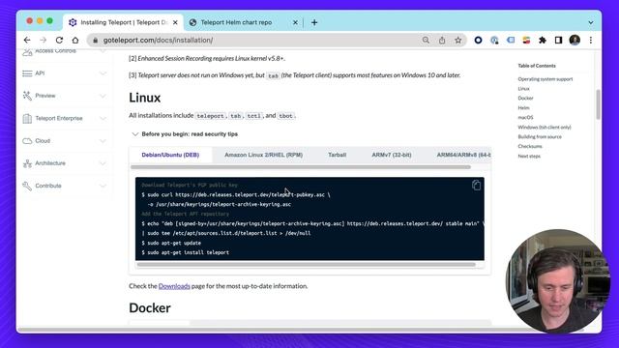This screenshot has width=619, height=348.
Task: Switch to the Teleport Helm chart repo tab
Action: point(236,22)
